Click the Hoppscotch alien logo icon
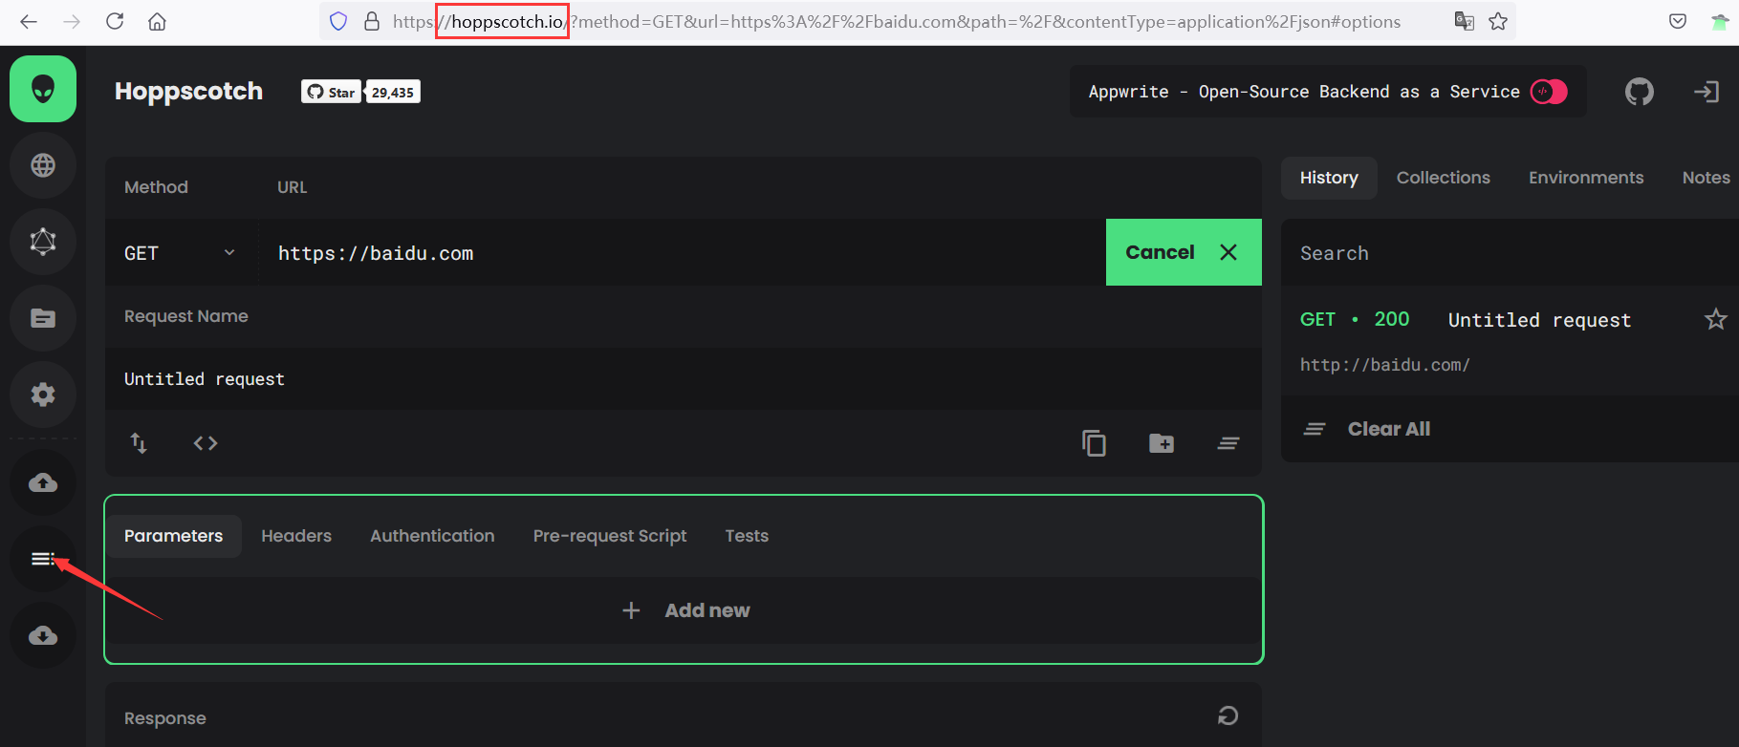Viewport: 1739px width, 747px height. click(x=43, y=89)
